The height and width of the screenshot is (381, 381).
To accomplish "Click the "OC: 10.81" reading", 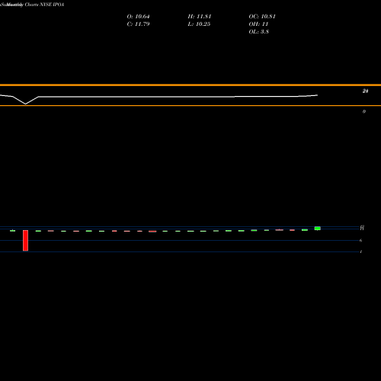I will [262, 16].
